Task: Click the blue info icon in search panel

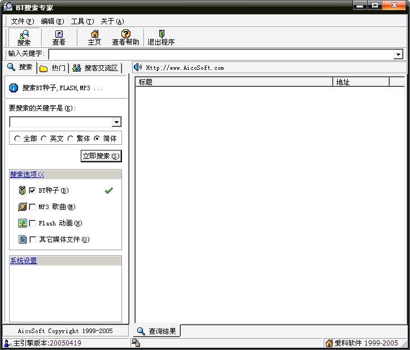Action: pos(14,88)
